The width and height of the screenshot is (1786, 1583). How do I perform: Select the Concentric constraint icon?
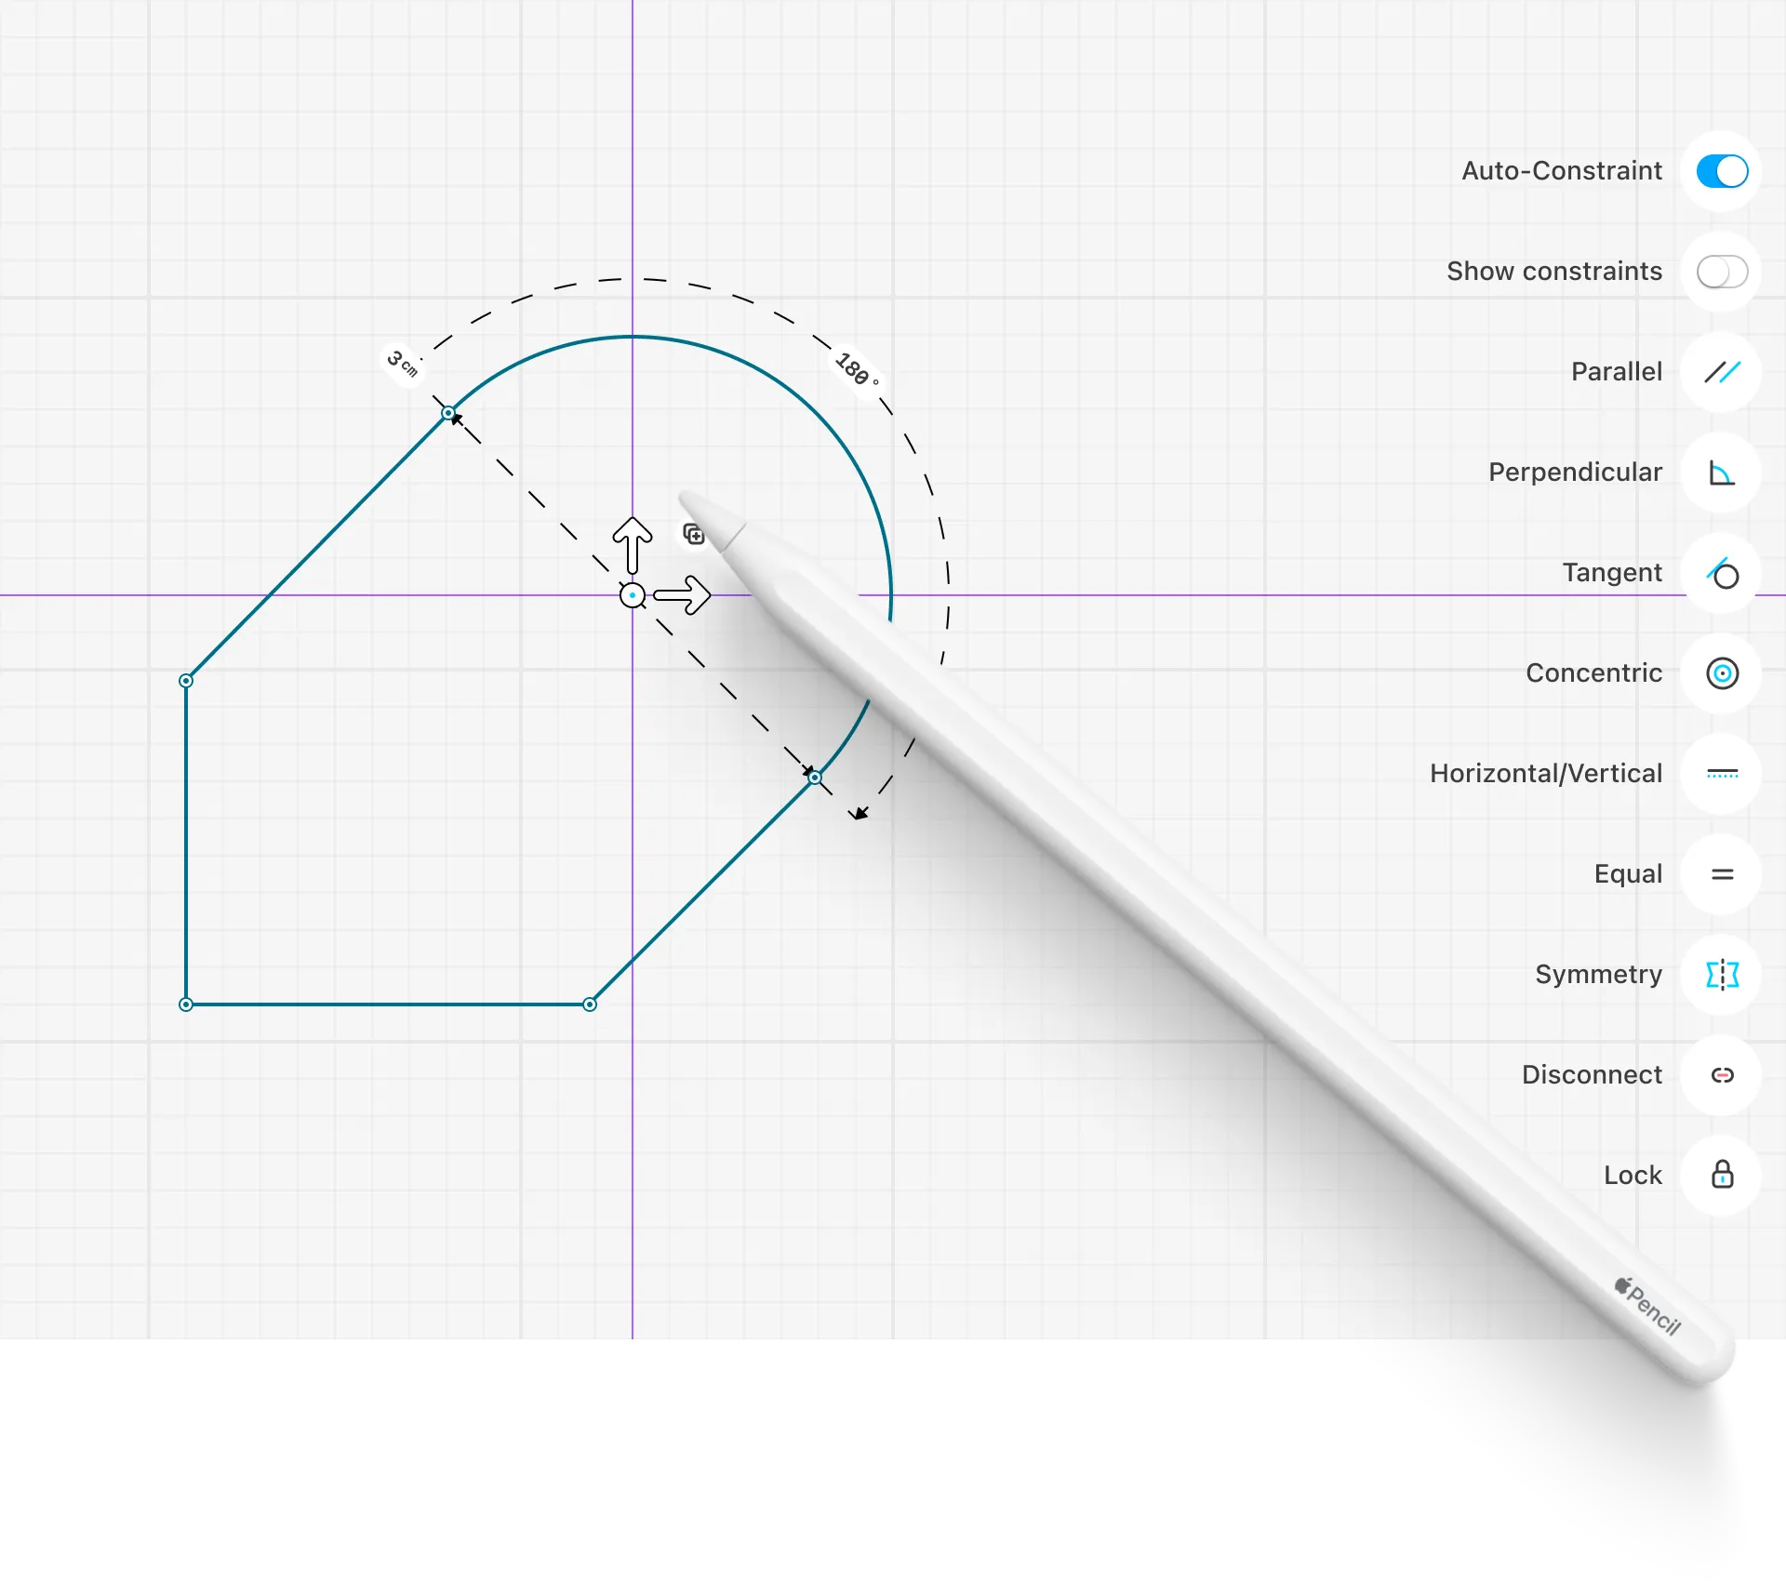[1722, 673]
